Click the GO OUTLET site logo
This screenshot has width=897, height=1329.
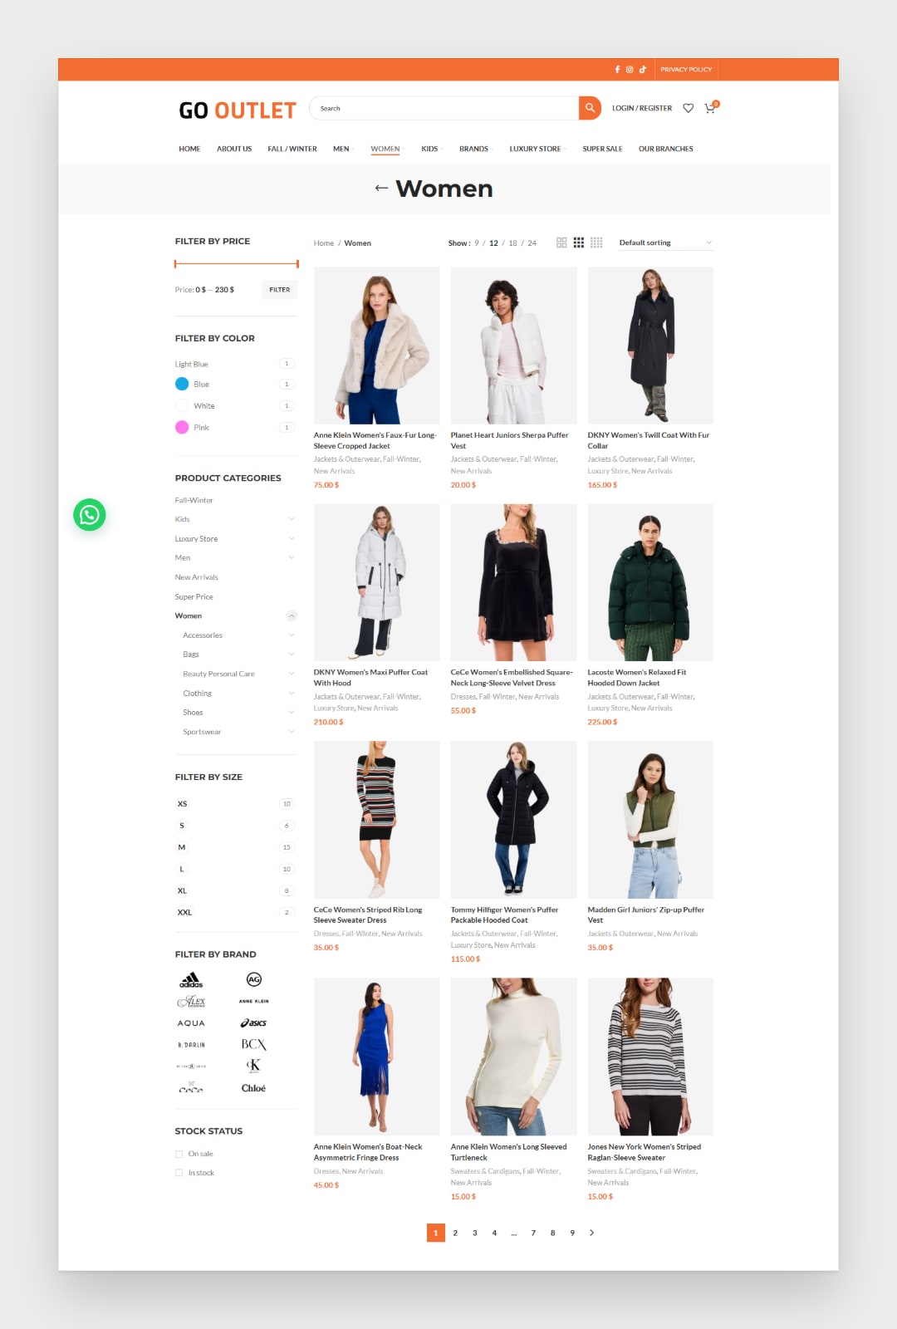(238, 110)
